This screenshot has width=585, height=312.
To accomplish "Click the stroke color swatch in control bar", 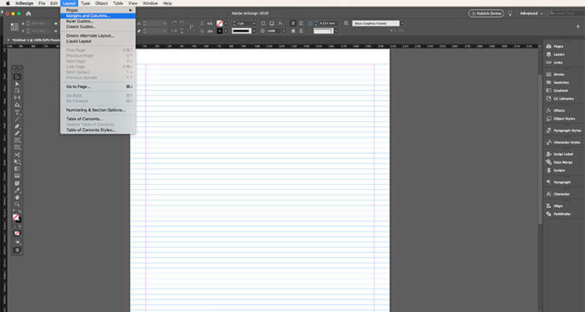I will pyautogui.click(x=219, y=31).
